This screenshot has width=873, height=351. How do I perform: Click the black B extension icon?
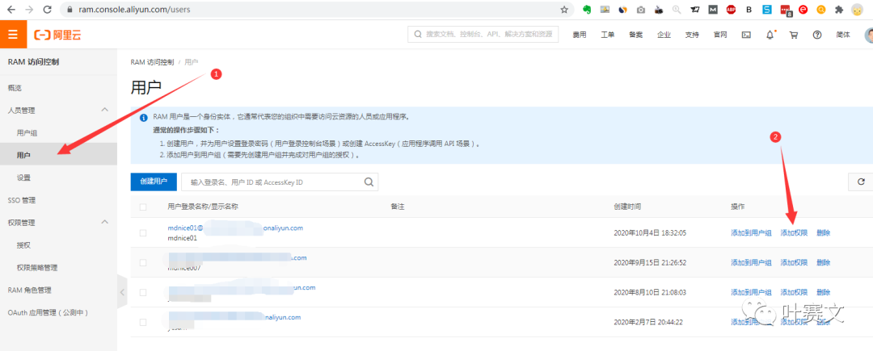[x=749, y=10]
